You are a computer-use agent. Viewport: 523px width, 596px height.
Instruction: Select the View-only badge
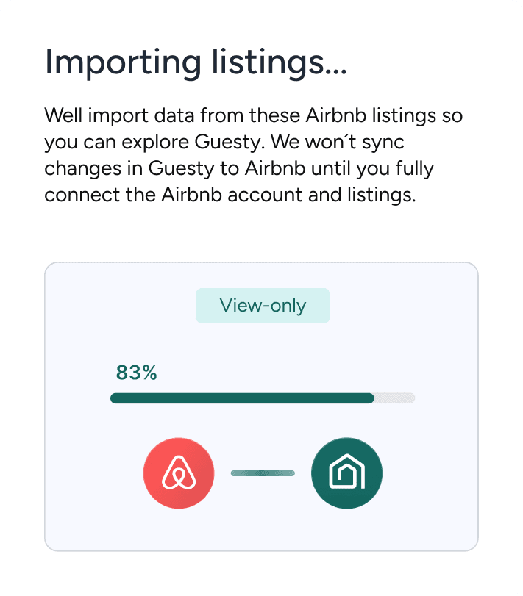point(263,306)
